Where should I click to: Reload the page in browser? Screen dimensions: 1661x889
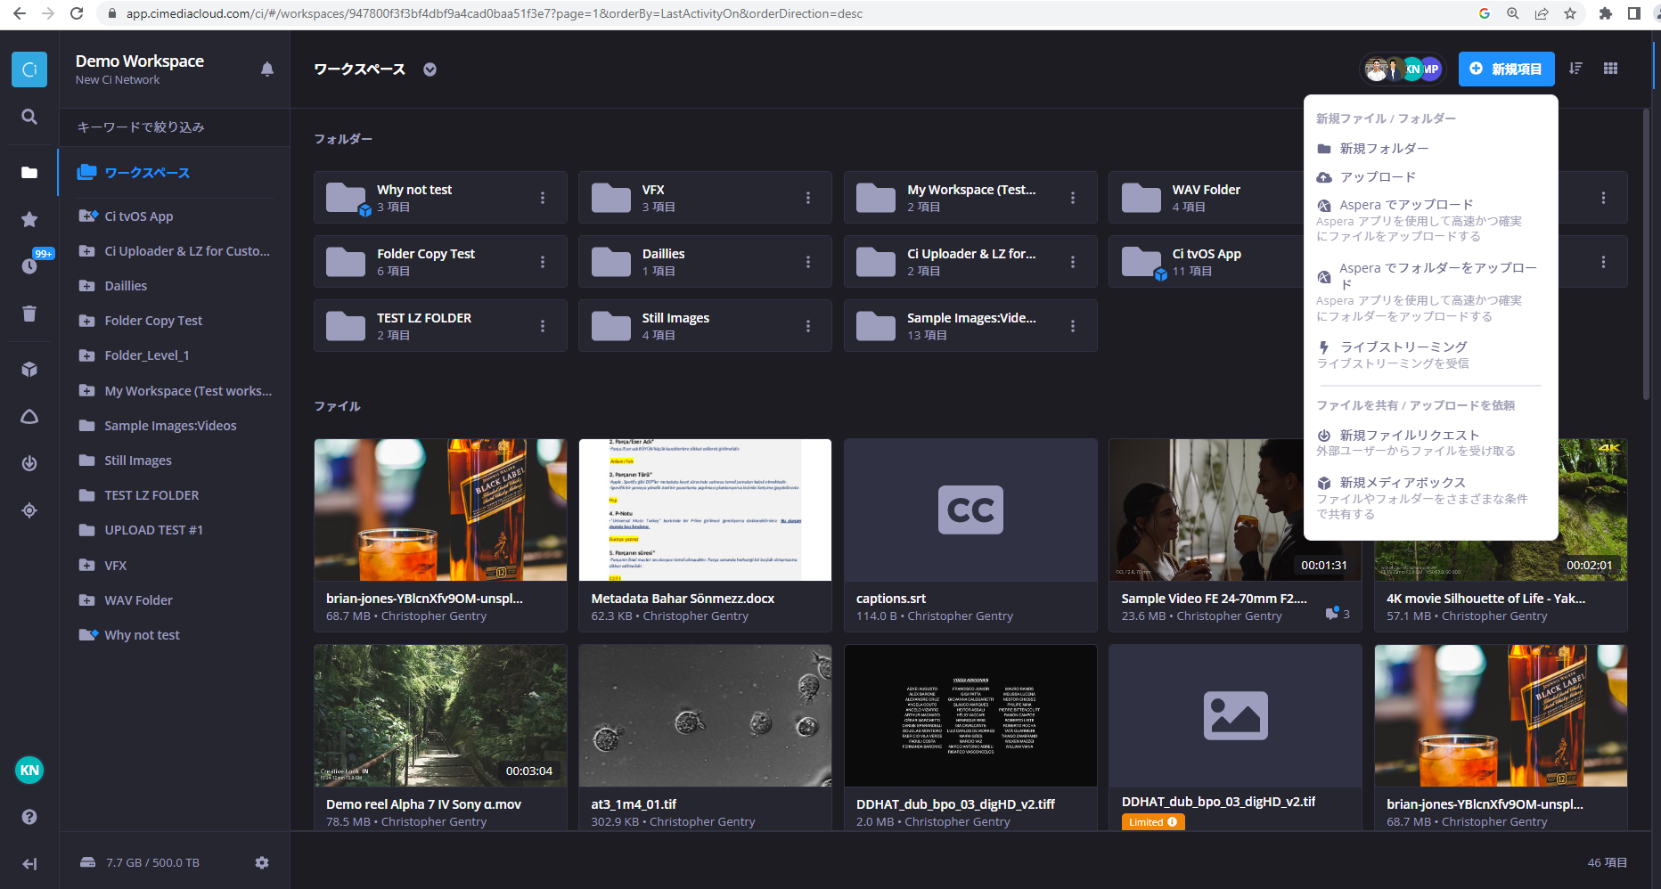coord(77,13)
